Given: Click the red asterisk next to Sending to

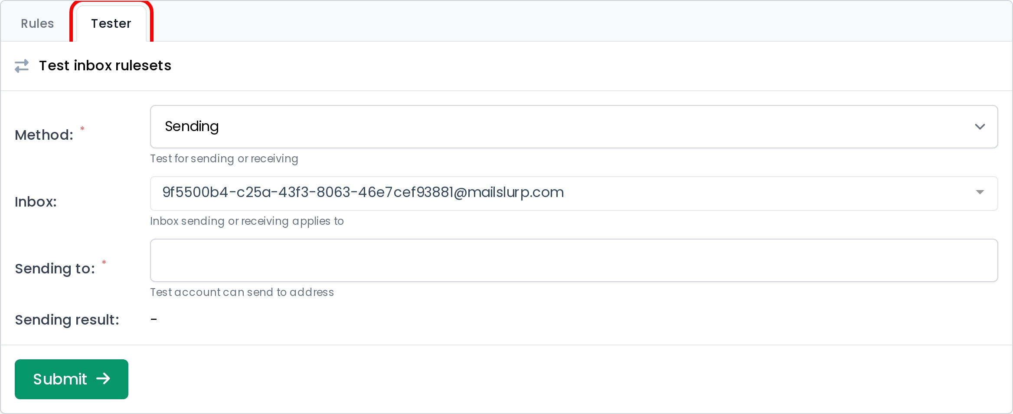Looking at the screenshot, I should click(104, 263).
